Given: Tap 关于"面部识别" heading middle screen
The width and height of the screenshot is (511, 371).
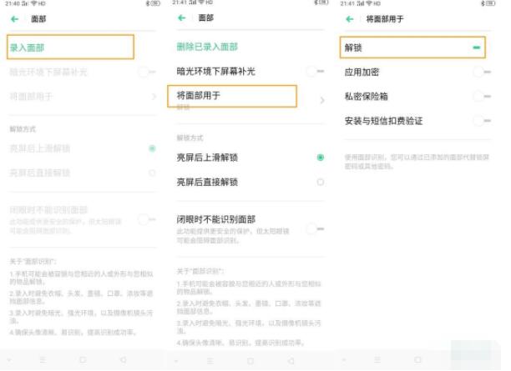Looking at the screenshot, I should tap(200, 271).
